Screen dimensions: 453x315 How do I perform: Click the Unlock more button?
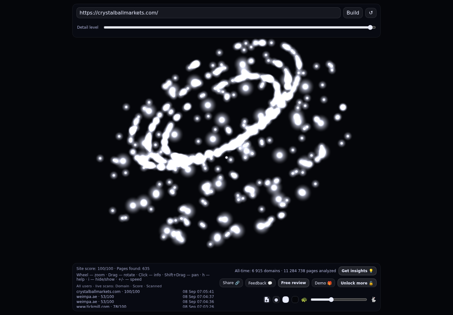(x=357, y=283)
